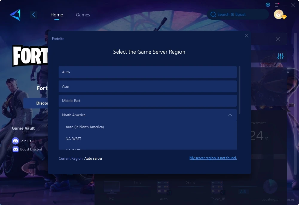Click 'My server region is not found' link
Image resolution: width=299 pixels, height=205 pixels.
pos(213,158)
